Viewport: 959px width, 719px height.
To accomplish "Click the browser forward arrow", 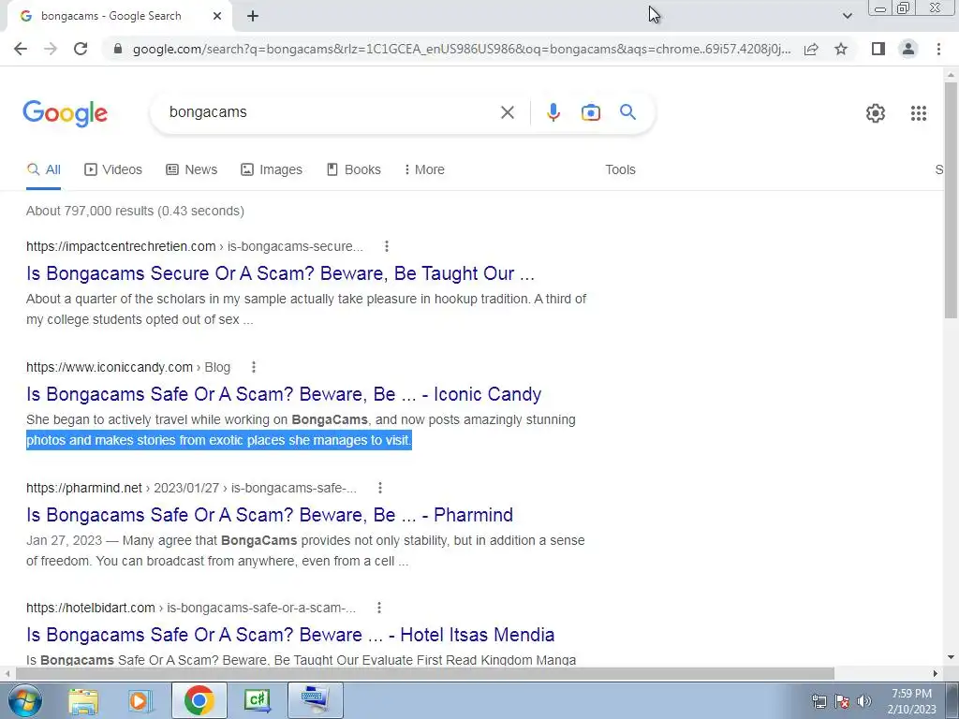I will [x=51, y=49].
